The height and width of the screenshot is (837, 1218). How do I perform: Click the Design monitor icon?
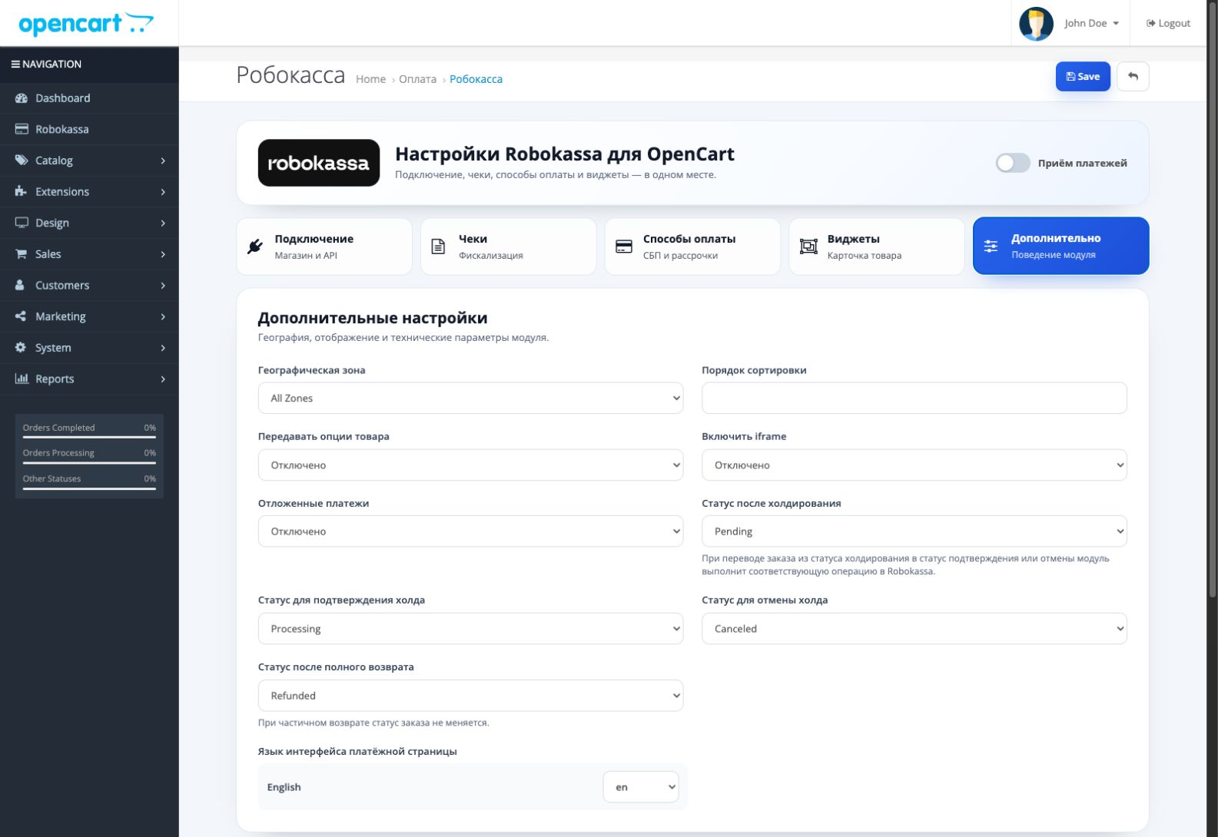coord(22,223)
